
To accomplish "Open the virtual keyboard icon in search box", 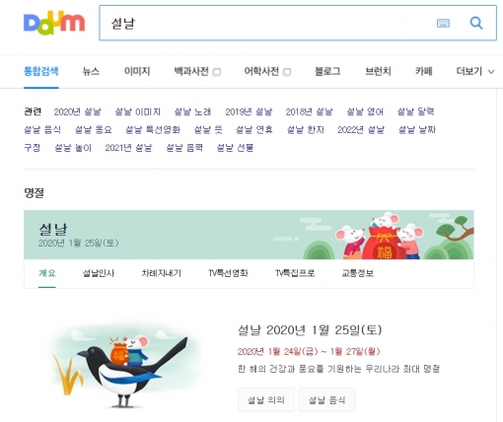I will tap(443, 23).
